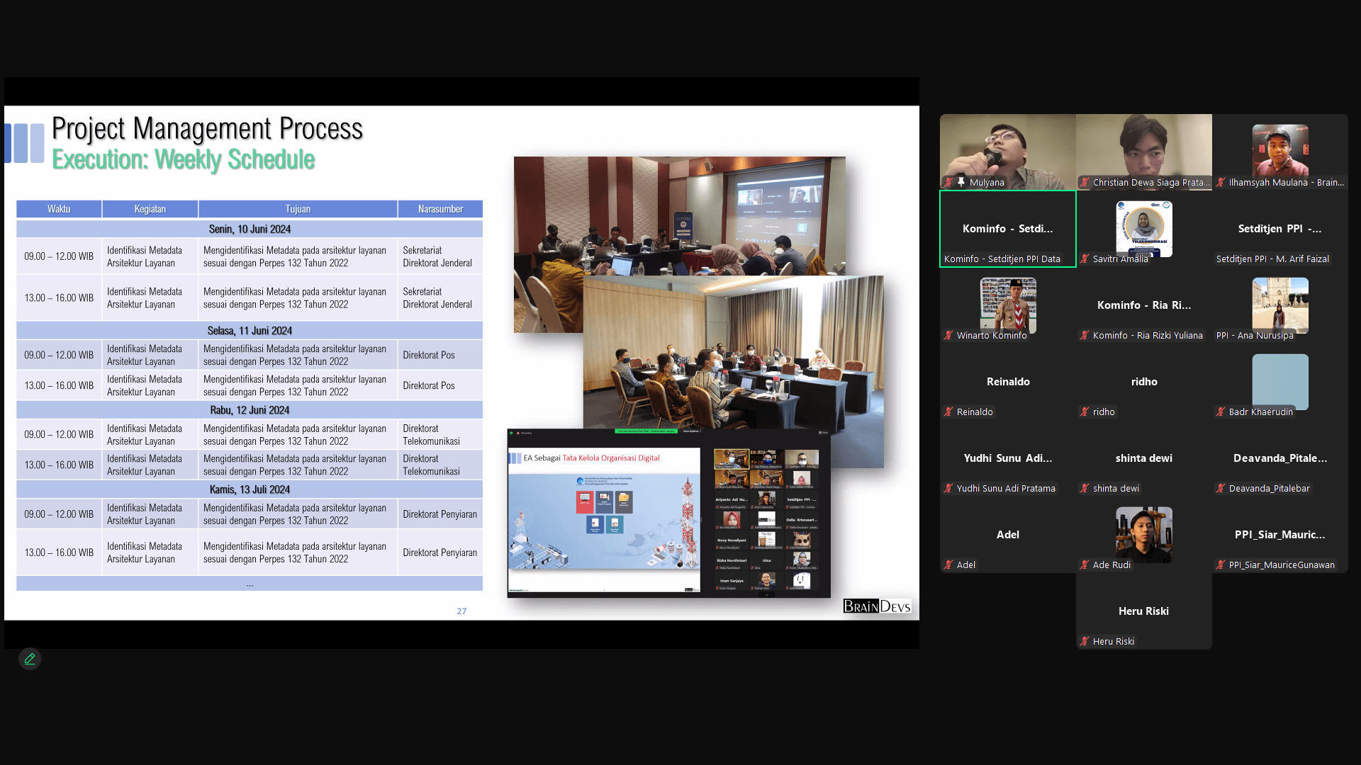Click Ana Nurusipa's profile photo tile

coord(1279,305)
